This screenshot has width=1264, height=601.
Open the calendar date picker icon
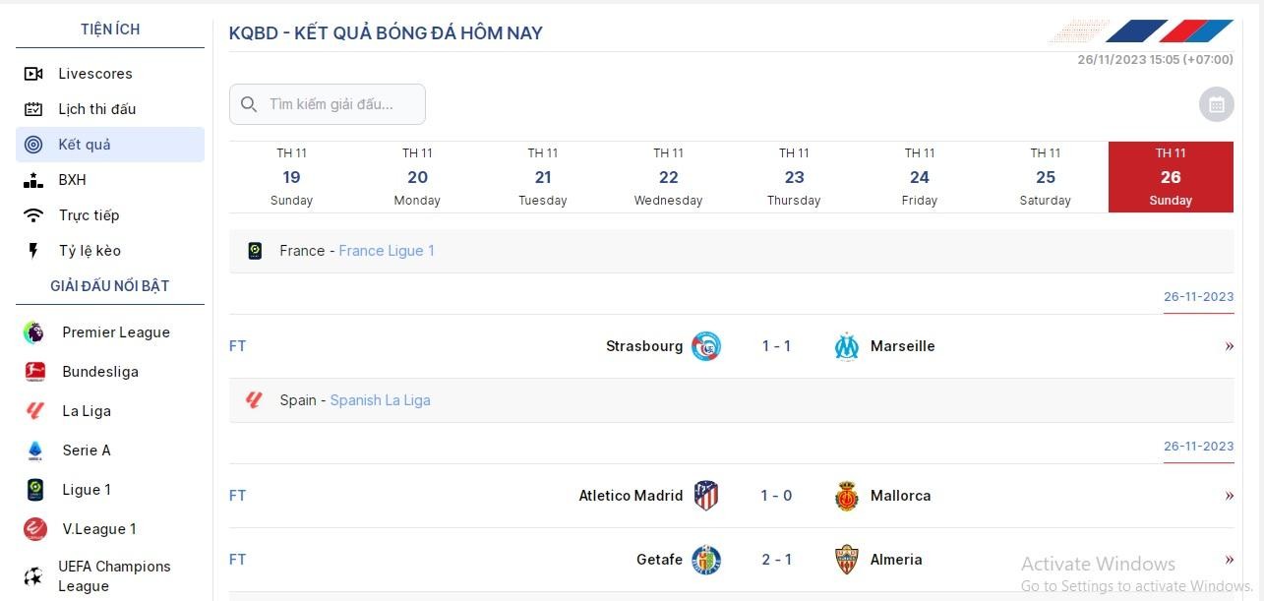(x=1216, y=104)
